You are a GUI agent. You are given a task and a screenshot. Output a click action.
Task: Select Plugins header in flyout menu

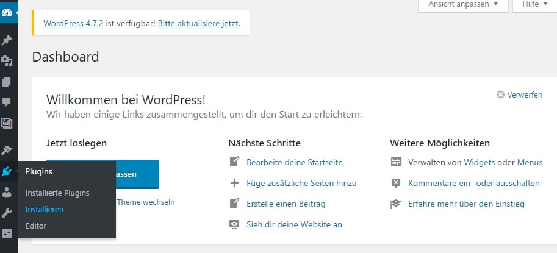(38, 172)
